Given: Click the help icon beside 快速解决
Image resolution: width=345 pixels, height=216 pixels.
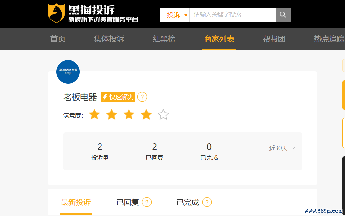Looking at the screenshot, I should pyautogui.click(x=142, y=97).
